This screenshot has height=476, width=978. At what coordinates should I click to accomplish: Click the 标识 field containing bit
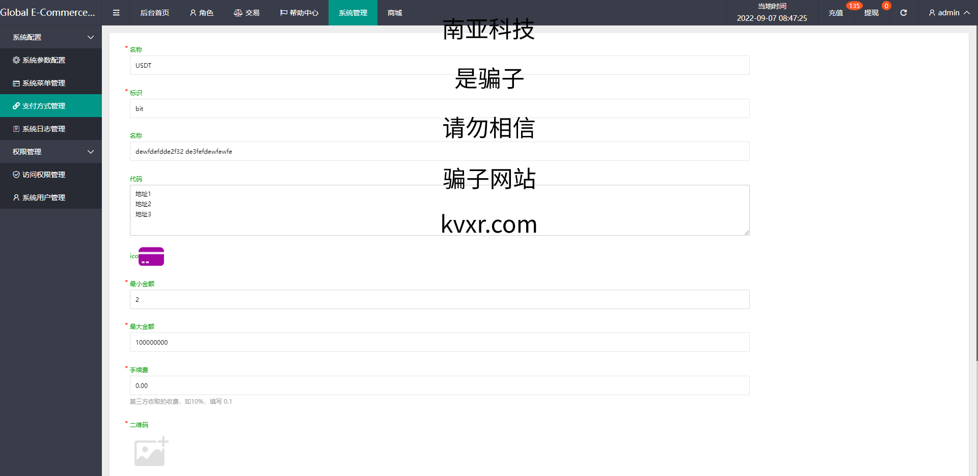pos(440,108)
